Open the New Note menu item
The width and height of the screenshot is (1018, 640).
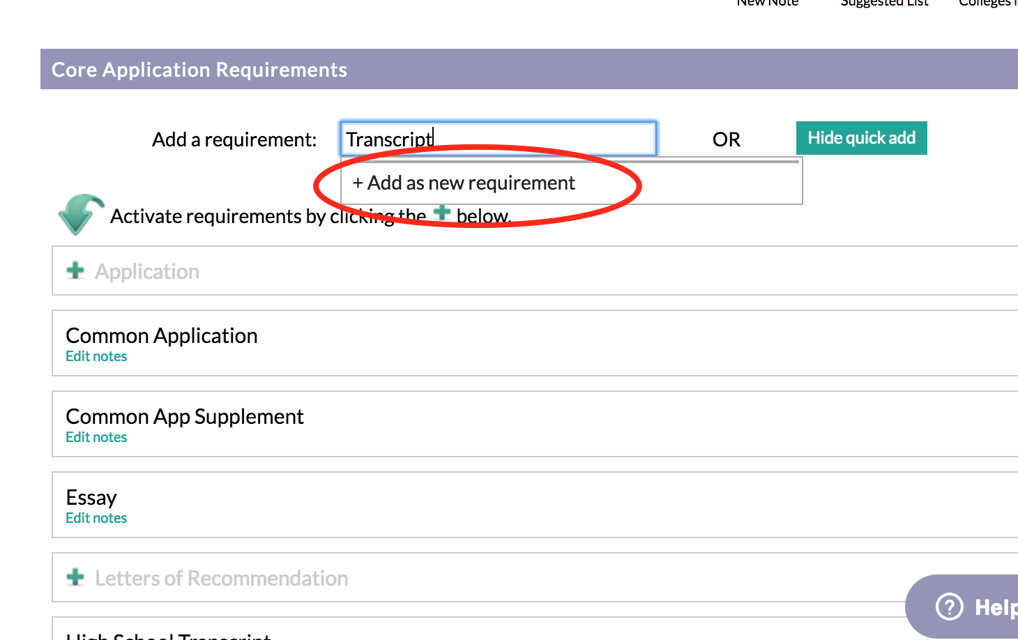pos(767,3)
